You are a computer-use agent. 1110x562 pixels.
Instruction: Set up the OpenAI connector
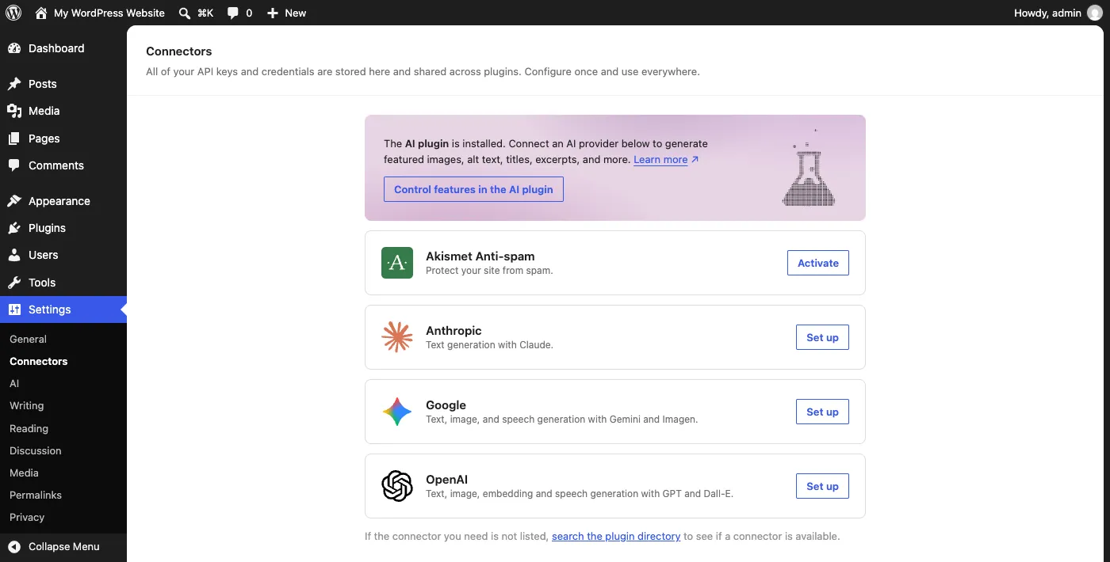coord(822,486)
